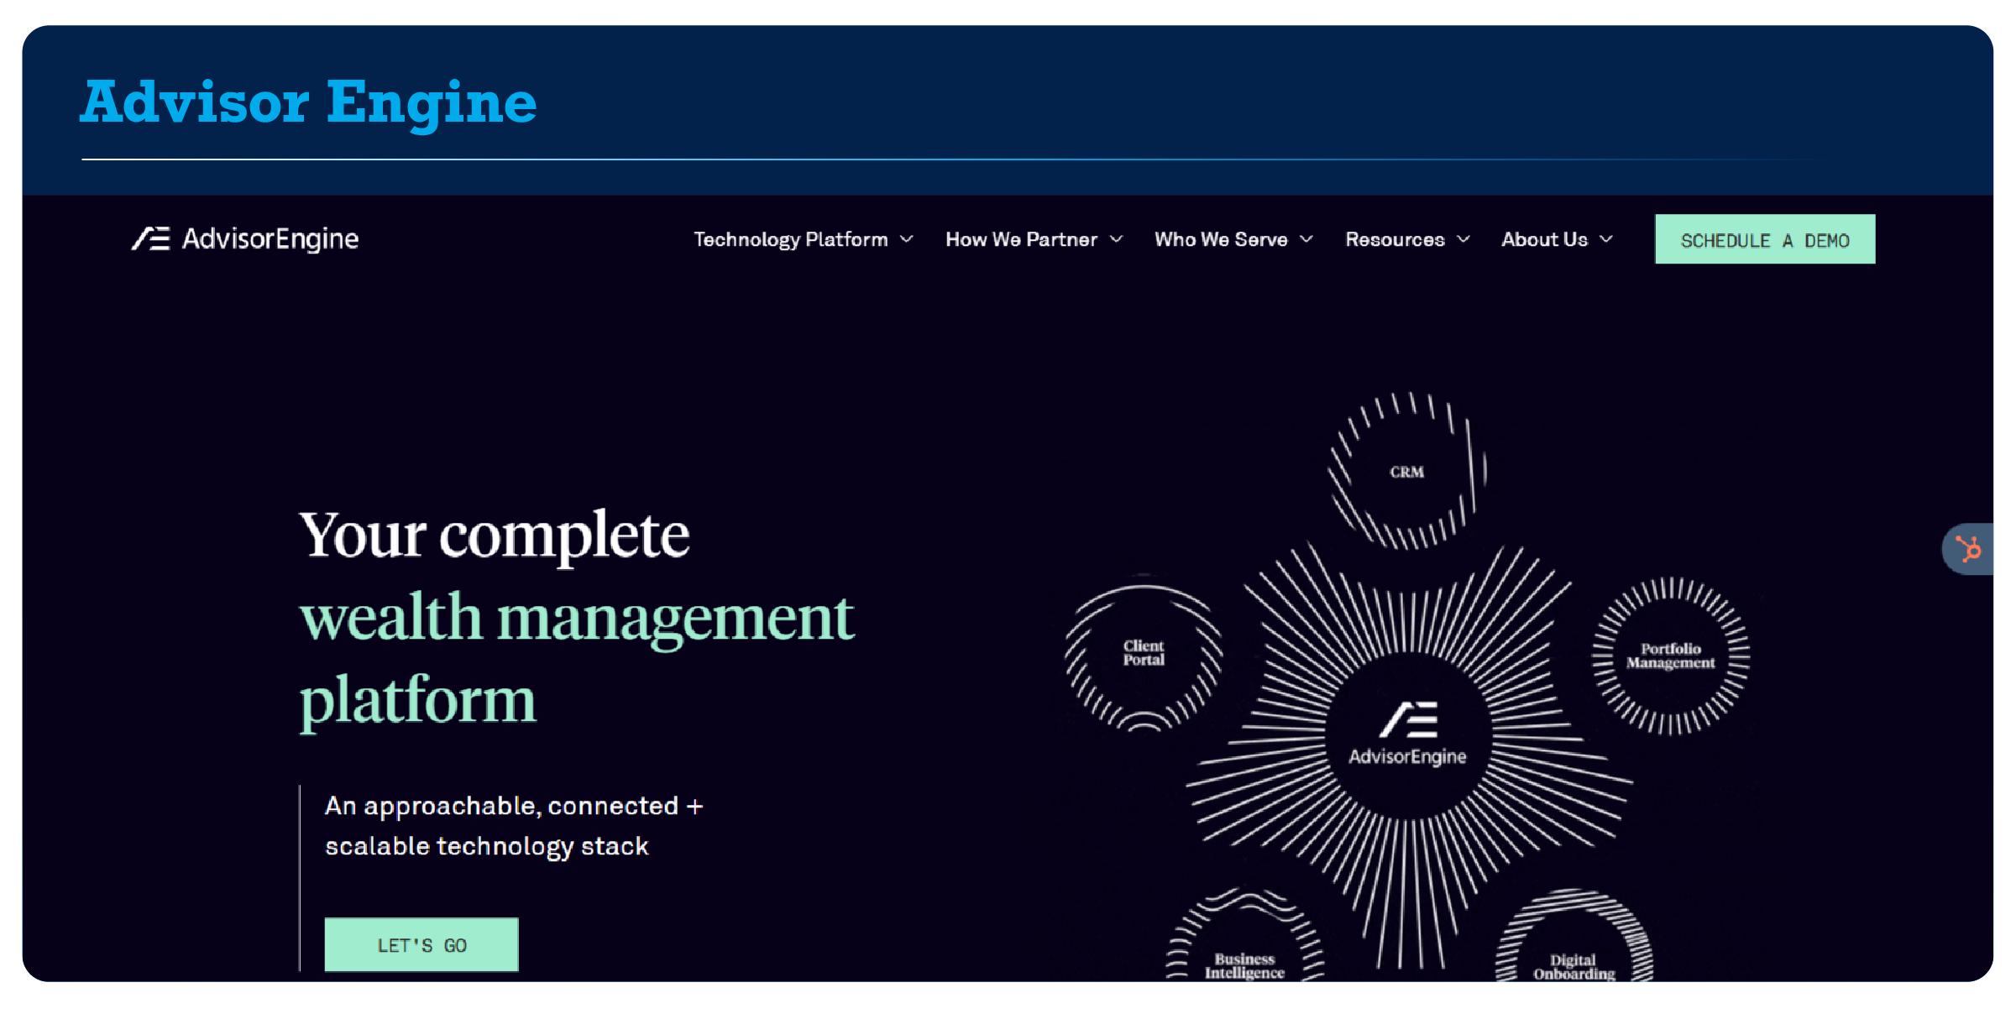The image size is (2016, 1019).
Task: Select the CRM circle graphic
Action: tap(1407, 471)
